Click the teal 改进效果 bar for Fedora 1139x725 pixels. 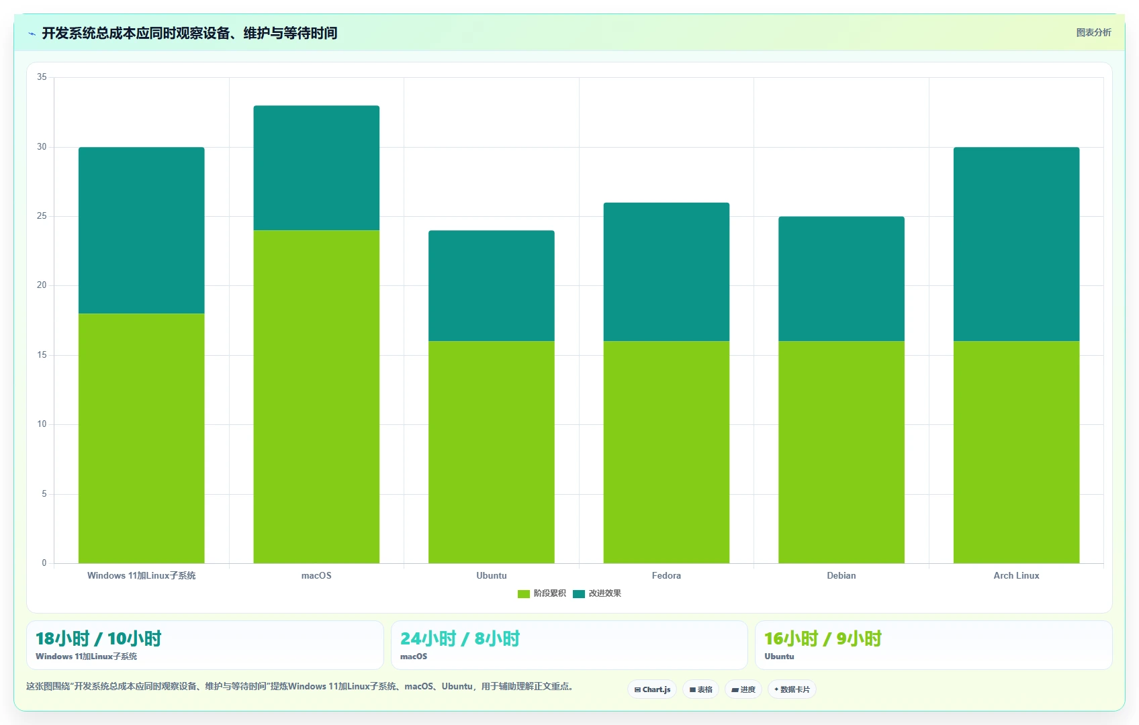pyautogui.click(x=666, y=272)
